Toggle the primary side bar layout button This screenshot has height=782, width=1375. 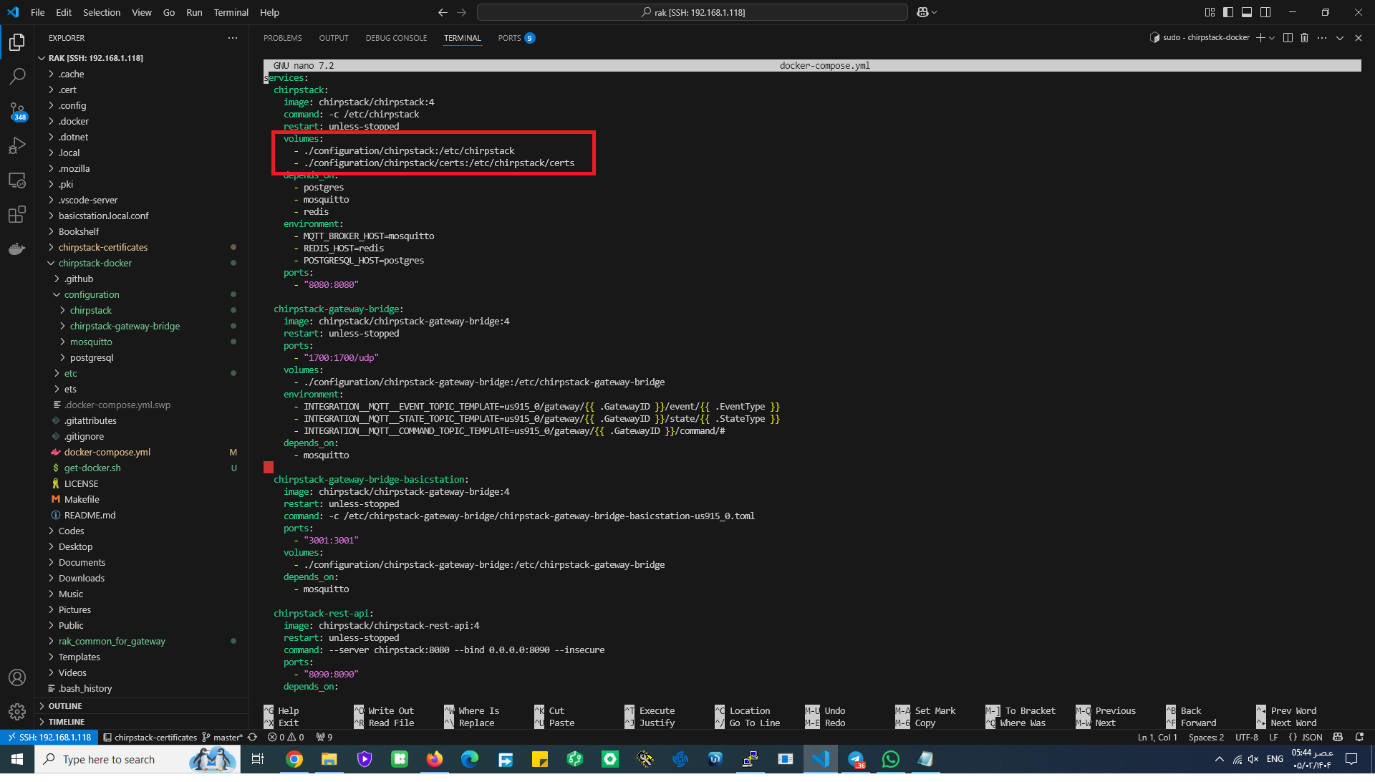(1228, 12)
